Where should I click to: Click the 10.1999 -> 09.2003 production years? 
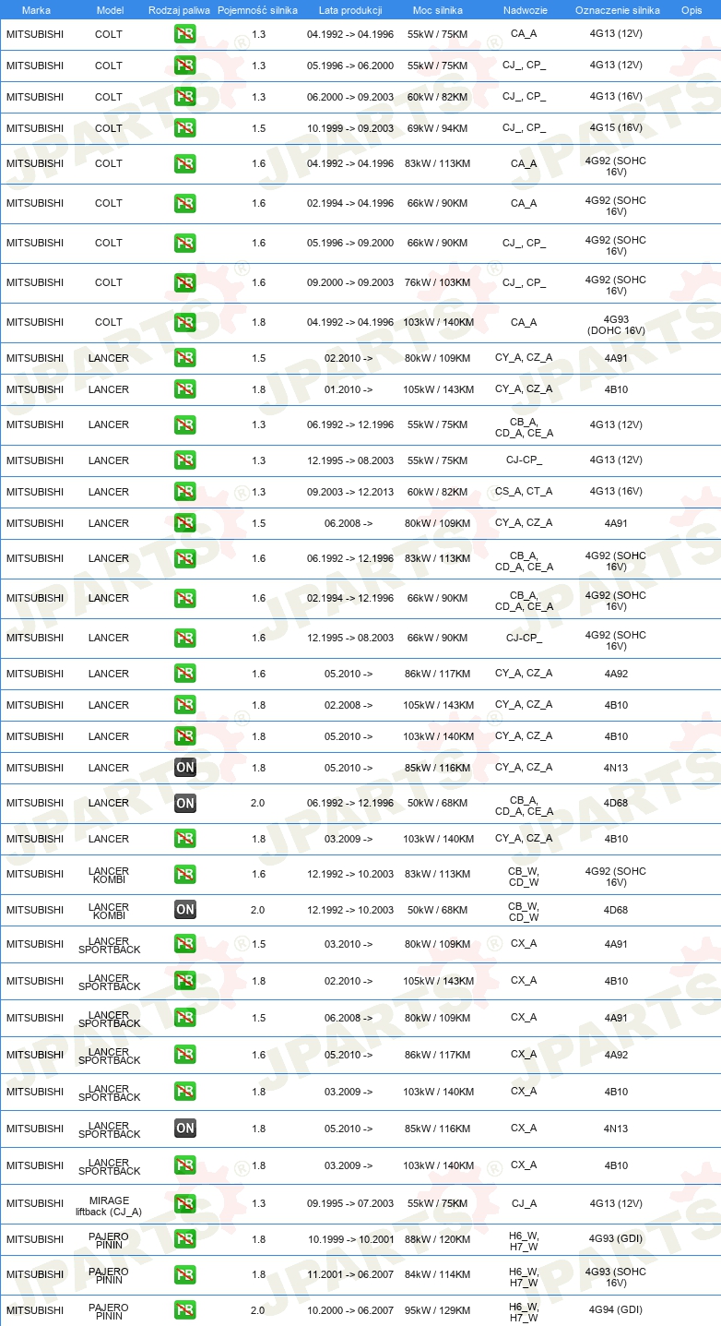click(x=350, y=128)
